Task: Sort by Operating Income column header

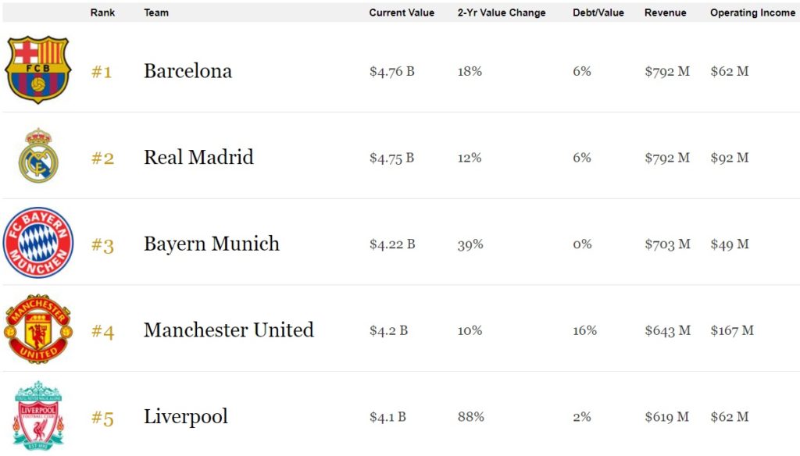Action: (x=752, y=12)
